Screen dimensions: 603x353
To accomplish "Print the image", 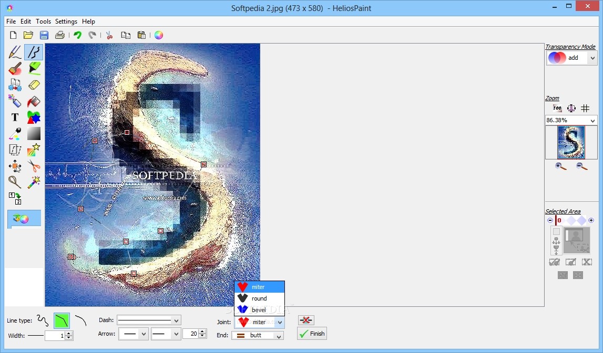I will tap(59, 35).
